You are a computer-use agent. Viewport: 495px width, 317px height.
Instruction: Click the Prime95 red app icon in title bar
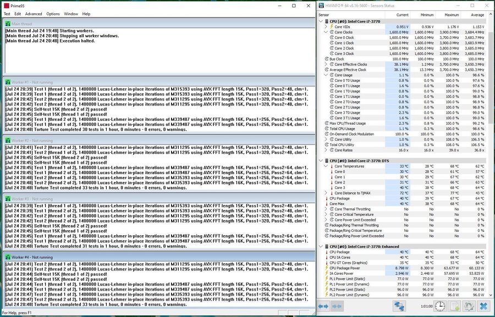coord(7,5)
